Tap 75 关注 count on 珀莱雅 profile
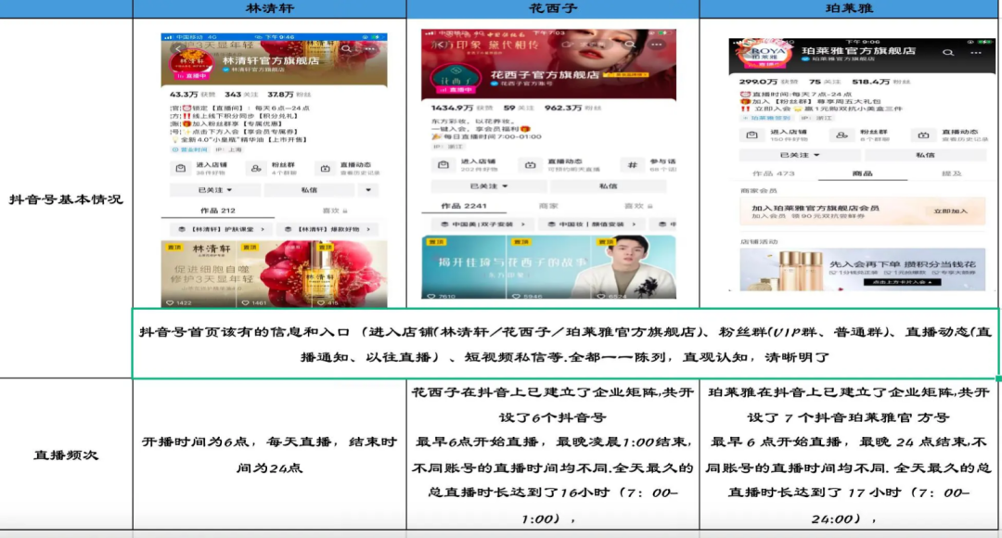1002x538 pixels. pos(824,82)
